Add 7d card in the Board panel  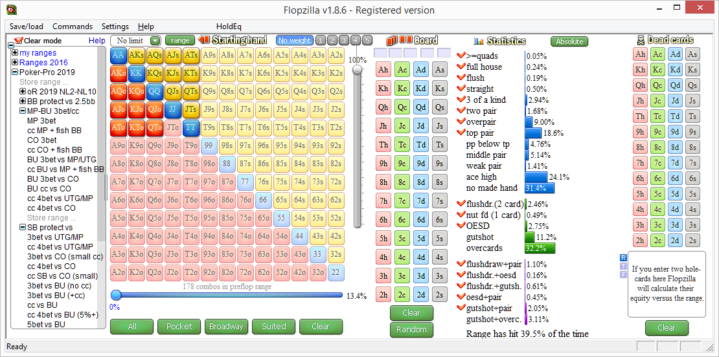pyautogui.click(x=421, y=200)
